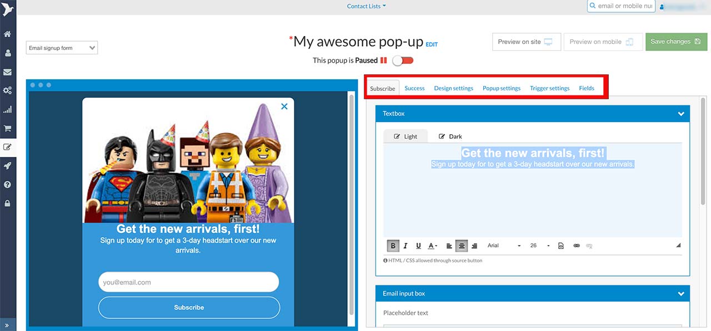Switch to the Success tab
This screenshot has height=331, width=711.
[414, 88]
